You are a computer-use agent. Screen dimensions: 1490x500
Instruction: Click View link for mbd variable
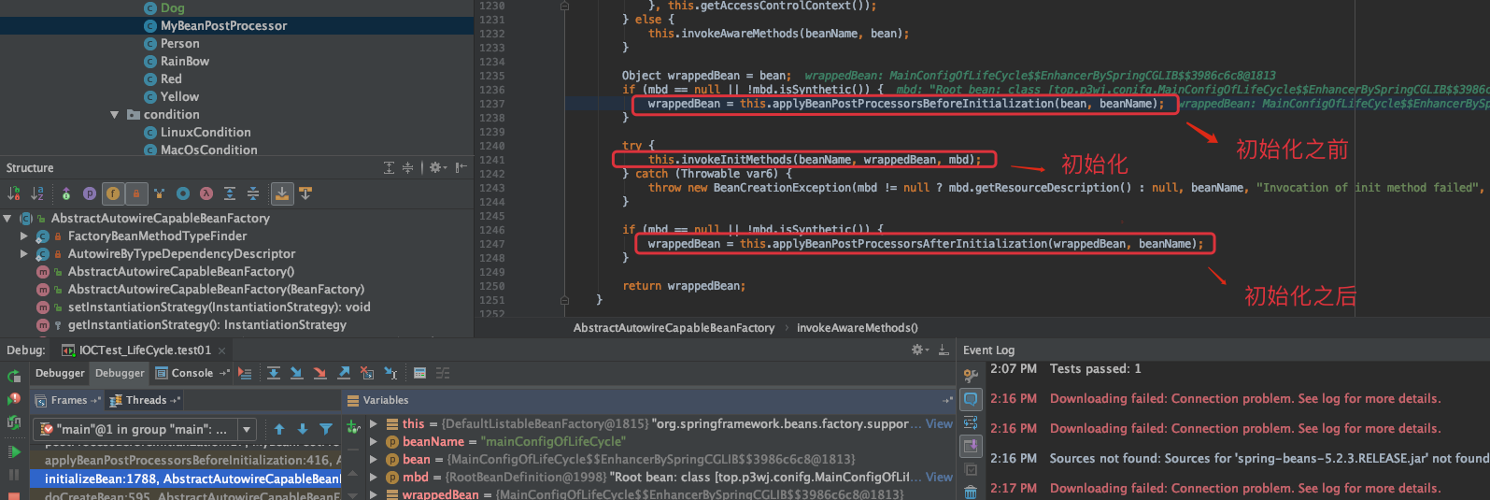coord(939,478)
